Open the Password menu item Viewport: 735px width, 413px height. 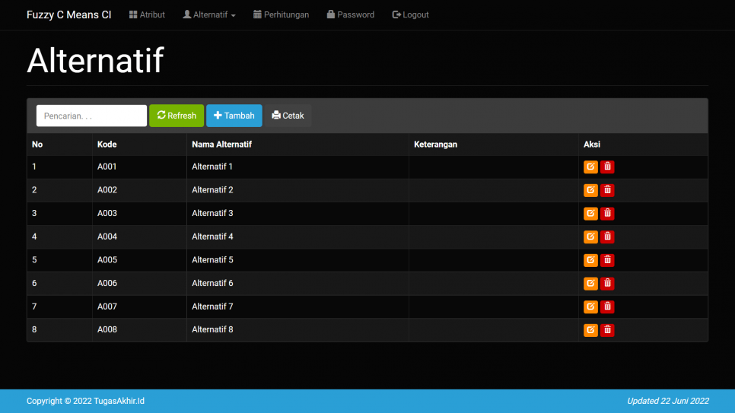click(x=350, y=14)
